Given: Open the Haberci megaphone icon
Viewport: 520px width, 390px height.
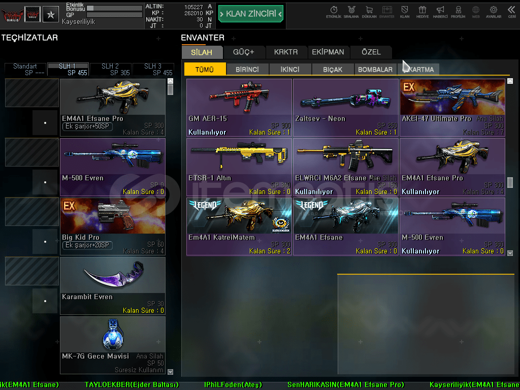Looking at the screenshot, I should coord(440,11).
